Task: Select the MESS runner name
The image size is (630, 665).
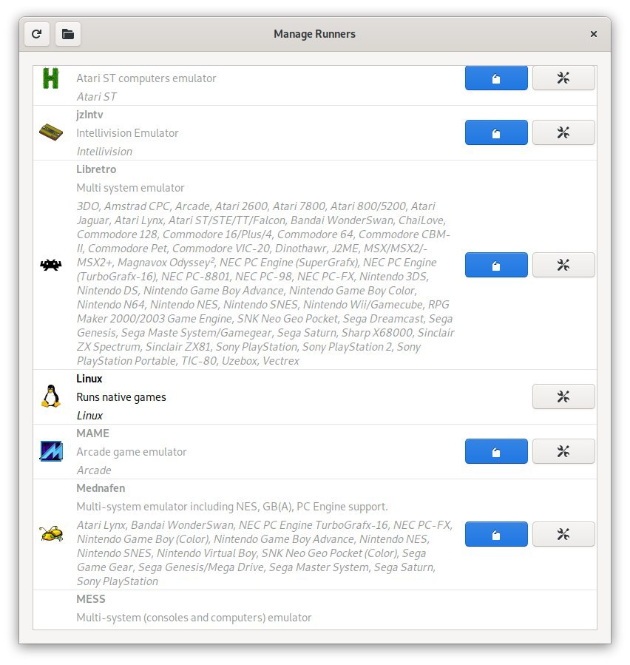Action: point(91,599)
